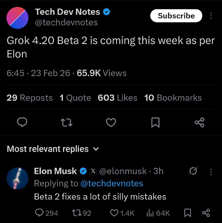Open the reply composer for this post

pyautogui.click(x=22, y=122)
